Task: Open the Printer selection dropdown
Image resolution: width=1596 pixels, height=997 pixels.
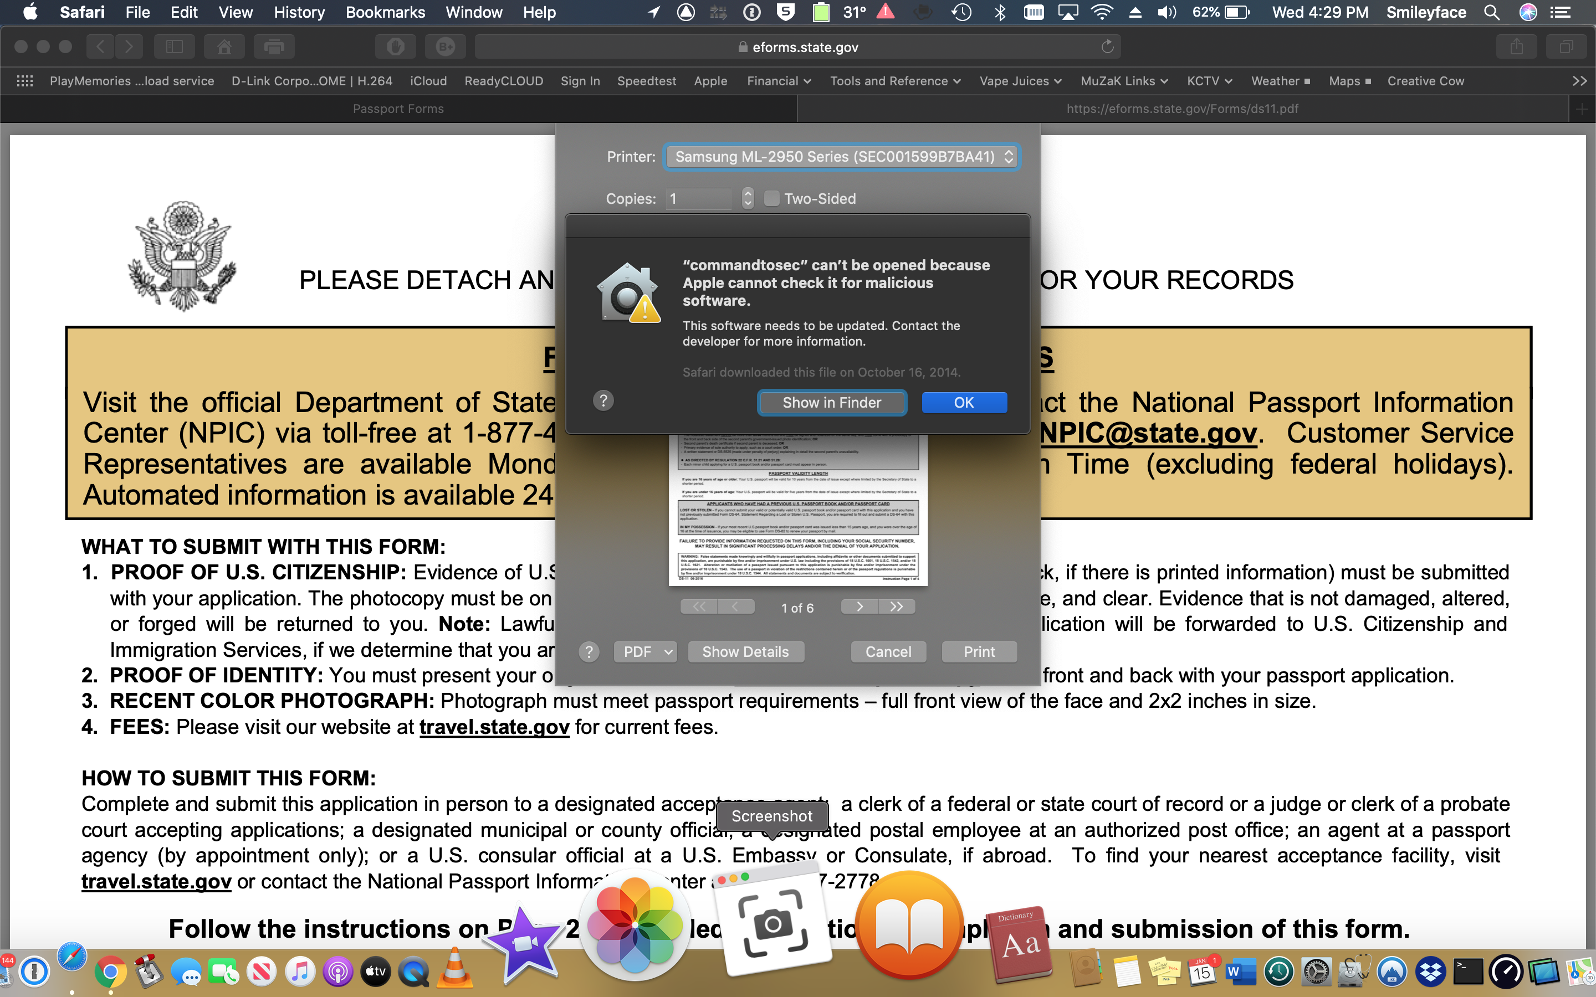Action: 841,157
